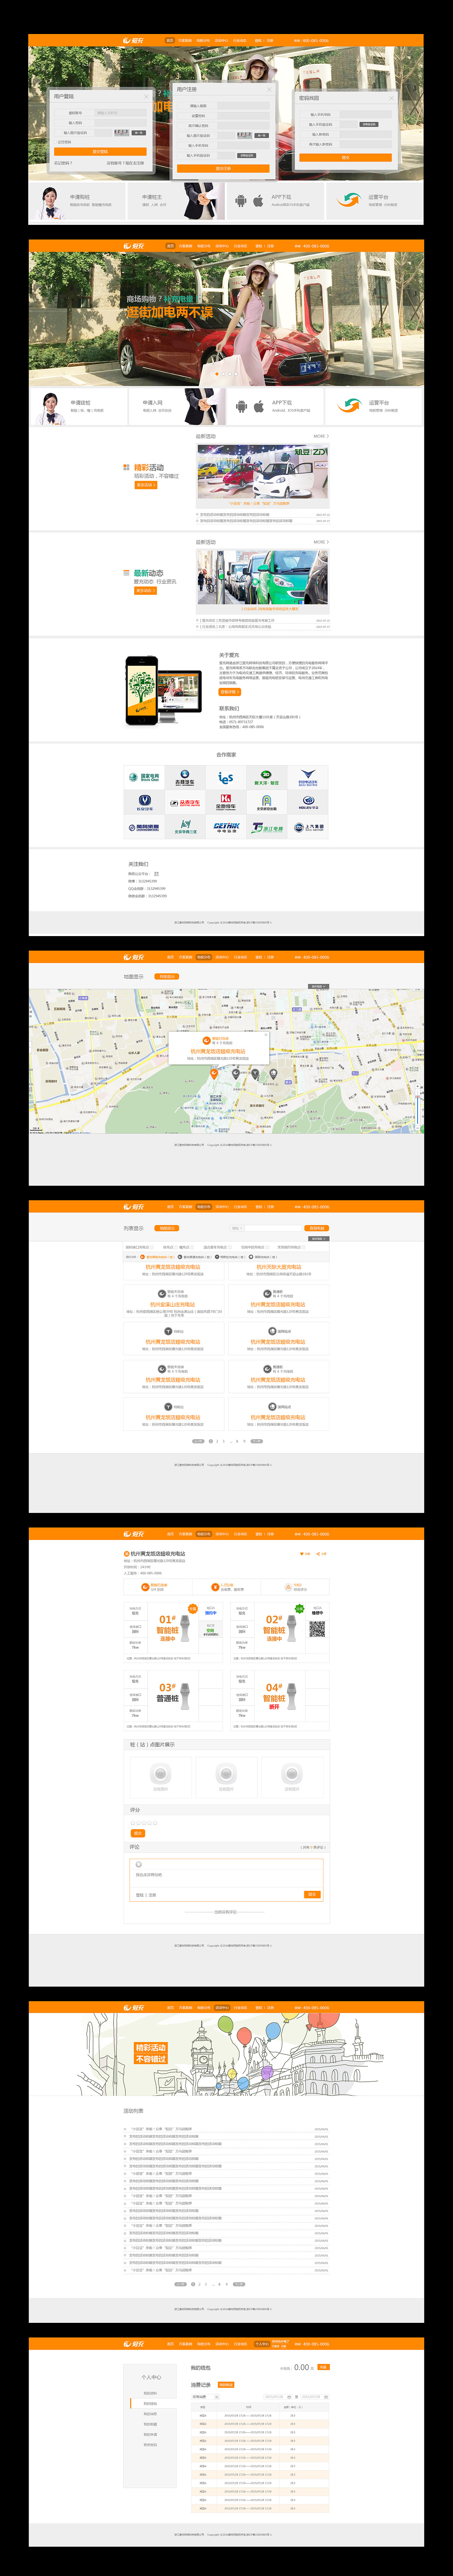
Task: Close the 密码找回 dialog
Action: click(391, 98)
